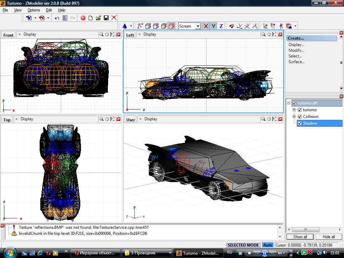This screenshot has width=344, height=258.
Task: Toggle the X axis button
Action: [206, 26]
